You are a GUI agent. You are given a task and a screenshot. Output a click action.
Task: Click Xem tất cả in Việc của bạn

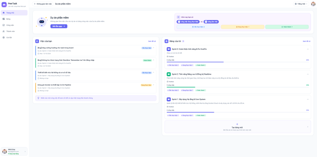[152, 41]
